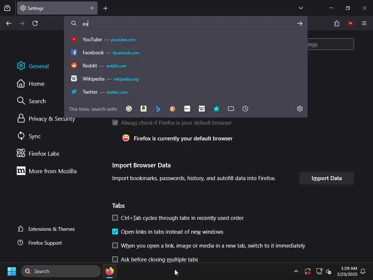Screen dimensions: 373x280
Task: Open General settings category
Action: (33, 66)
